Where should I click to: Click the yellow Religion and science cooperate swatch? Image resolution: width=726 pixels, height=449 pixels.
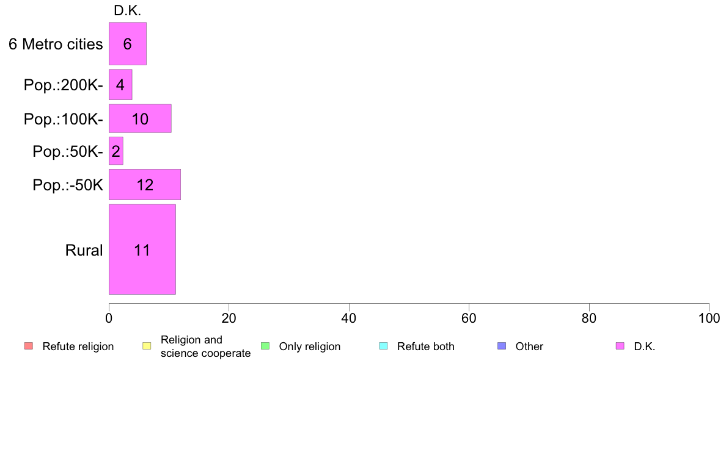[x=147, y=346]
